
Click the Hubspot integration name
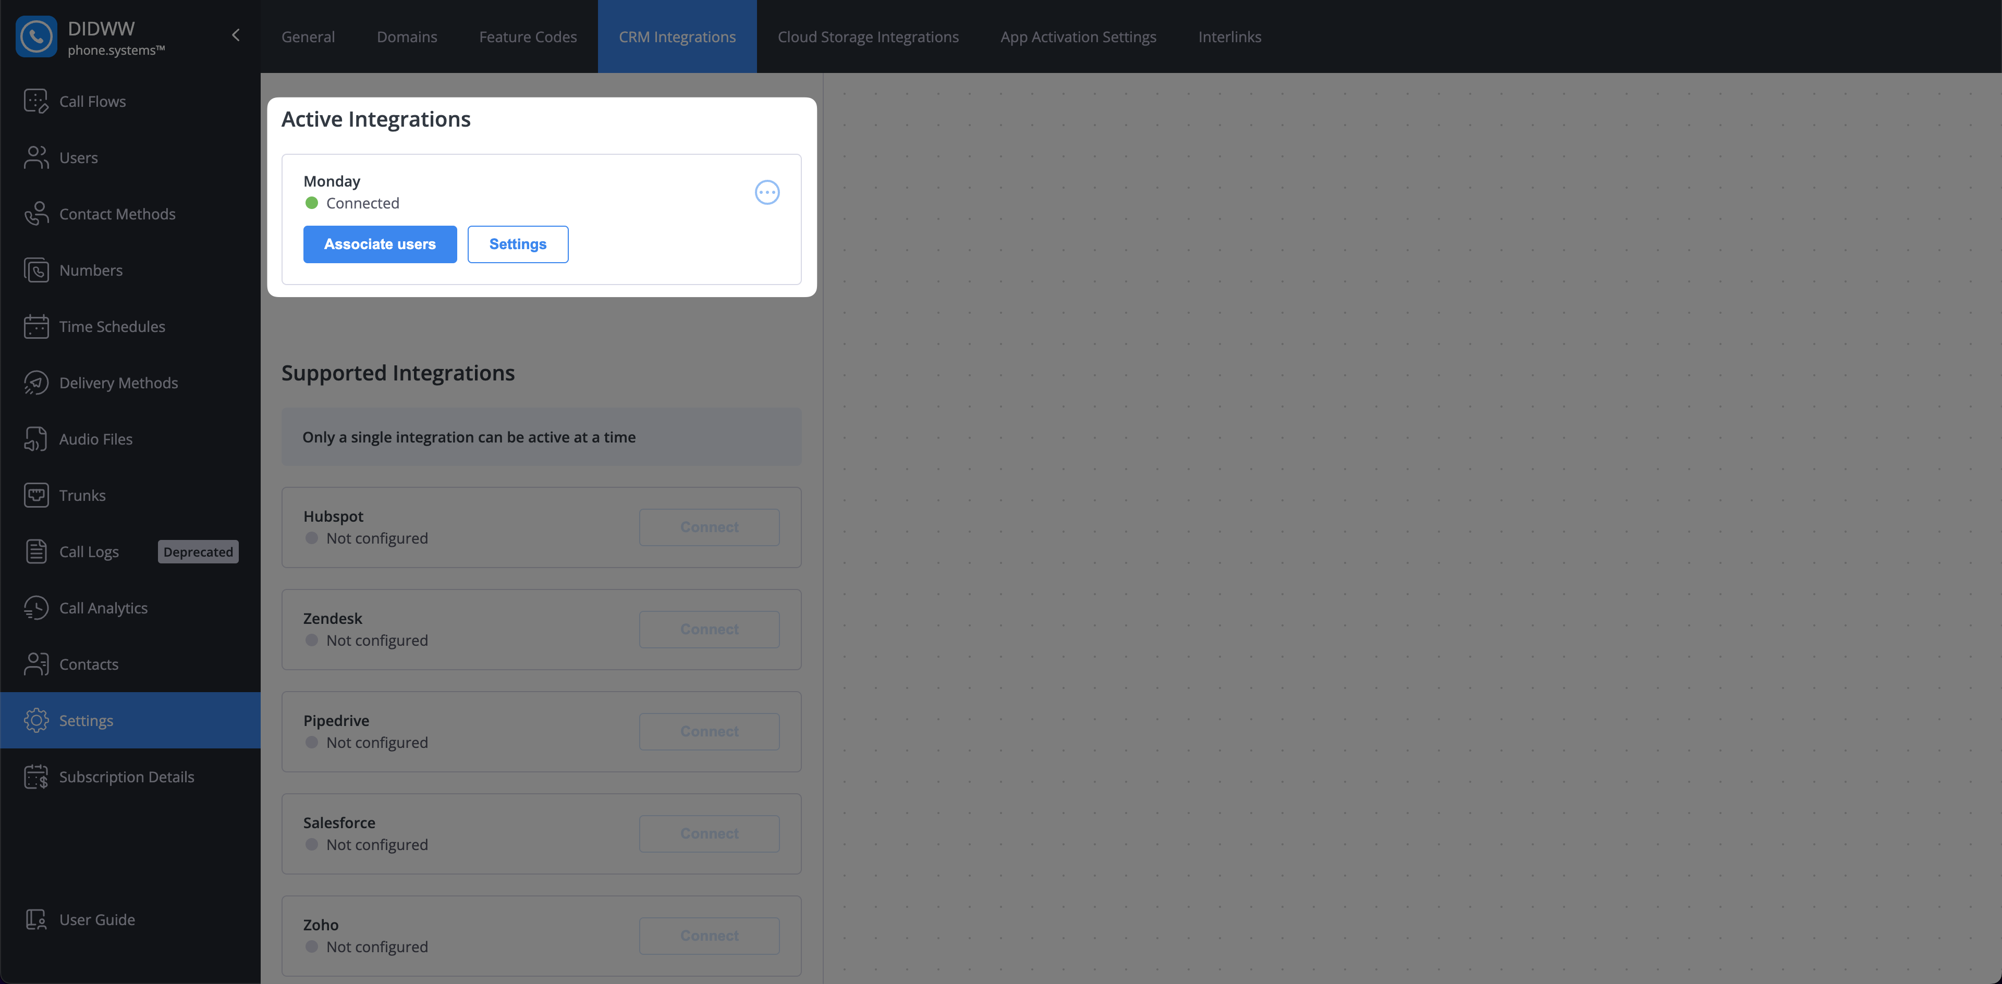pyautogui.click(x=334, y=516)
